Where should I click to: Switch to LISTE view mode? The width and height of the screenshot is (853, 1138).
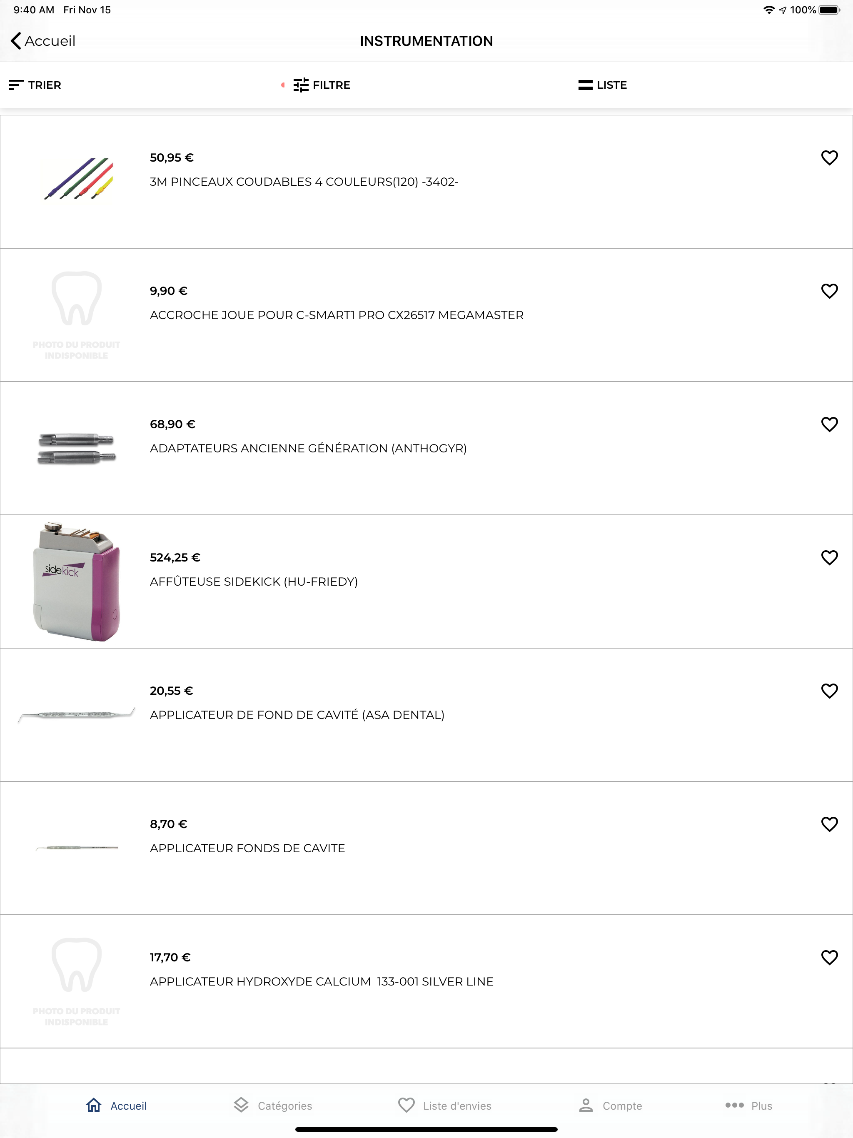(602, 85)
